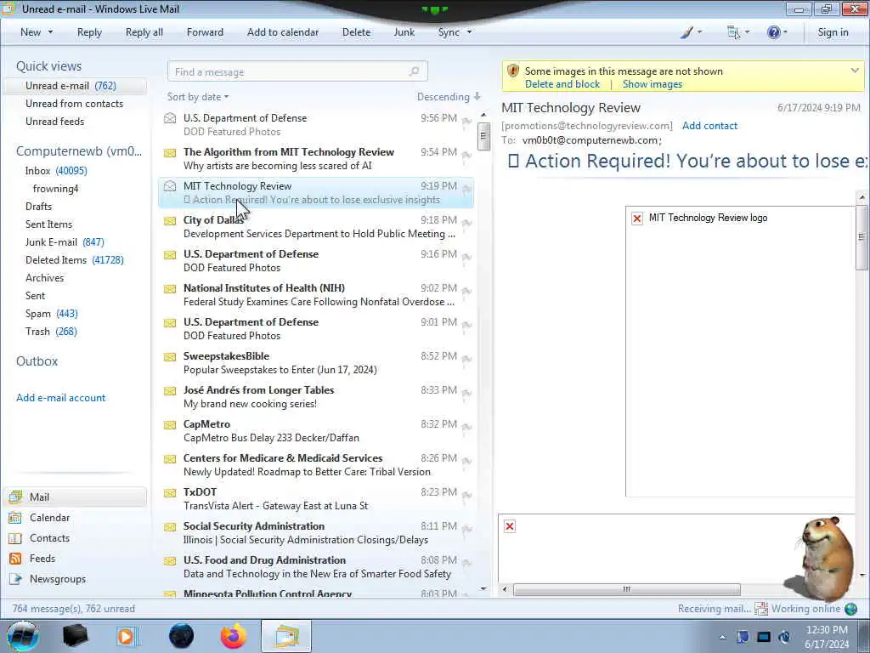Click Delete in the toolbar
The width and height of the screenshot is (870, 653).
pos(356,32)
